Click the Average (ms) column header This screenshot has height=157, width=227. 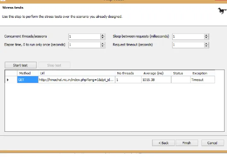[156, 73]
